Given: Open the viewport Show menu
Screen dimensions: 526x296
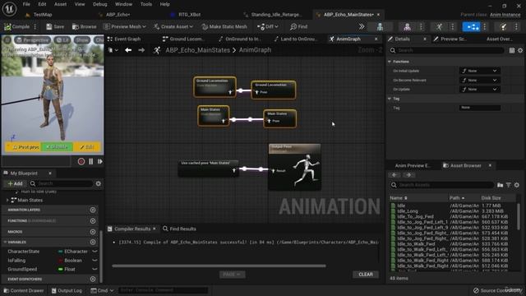Looking at the screenshot, I should (81, 40).
